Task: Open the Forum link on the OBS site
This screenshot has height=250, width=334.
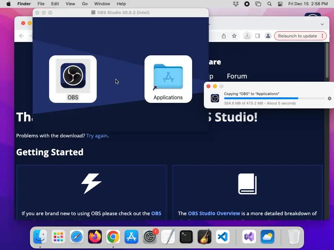Action: tap(237, 76)
